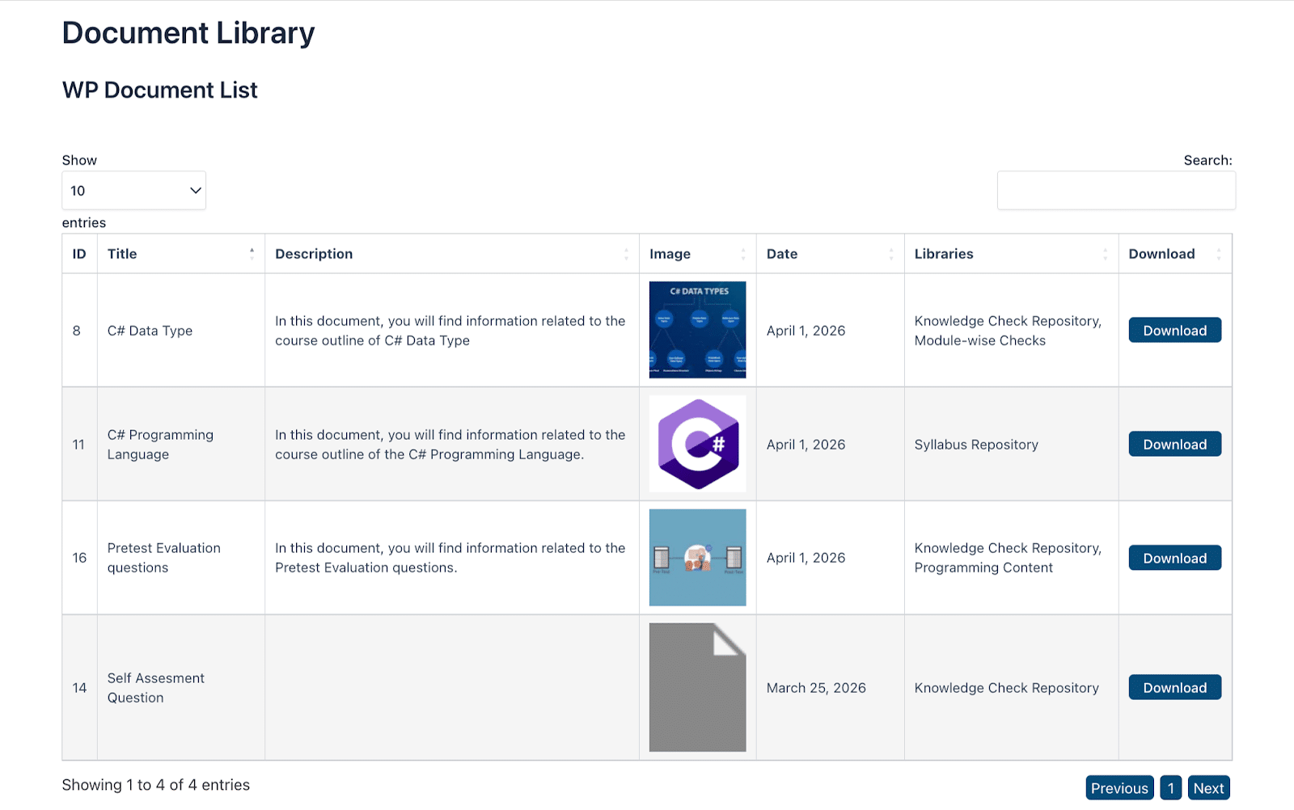Screen dimensions: 1294x810
Task: Open the Pretest Evaluation thumbnail image
Action: point(698,558)
